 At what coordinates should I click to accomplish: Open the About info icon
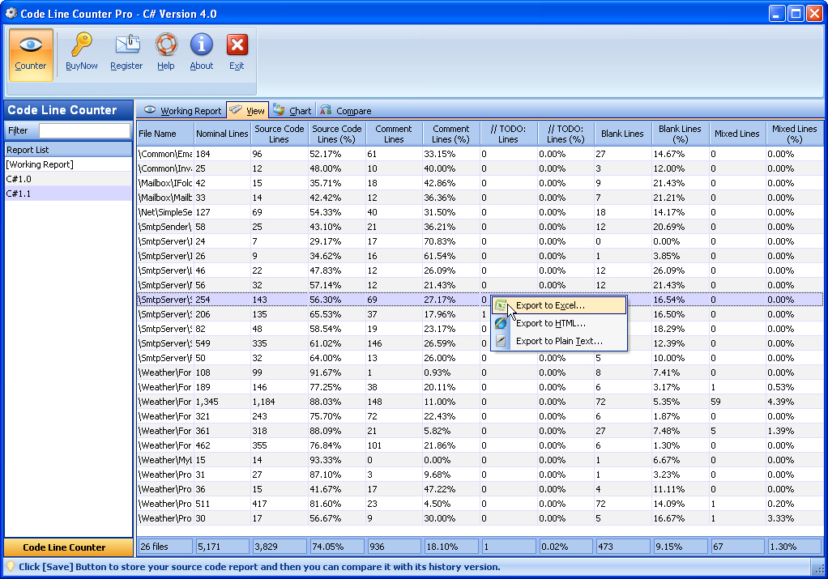click(x=201, y=45)
